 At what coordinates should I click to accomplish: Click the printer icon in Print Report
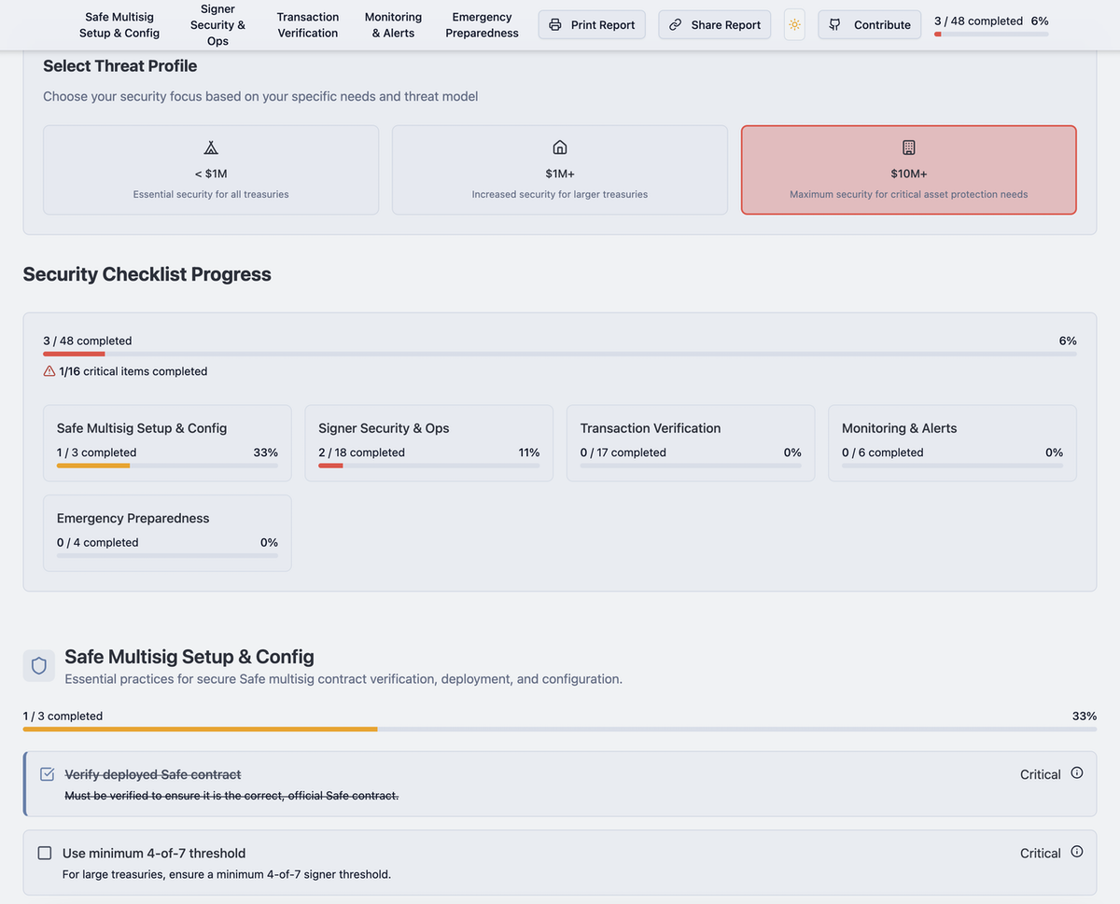555,25
